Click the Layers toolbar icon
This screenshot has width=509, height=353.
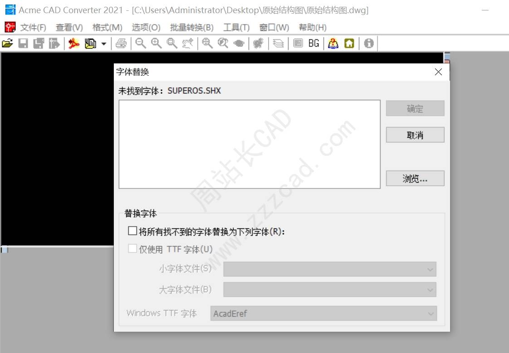279,44
